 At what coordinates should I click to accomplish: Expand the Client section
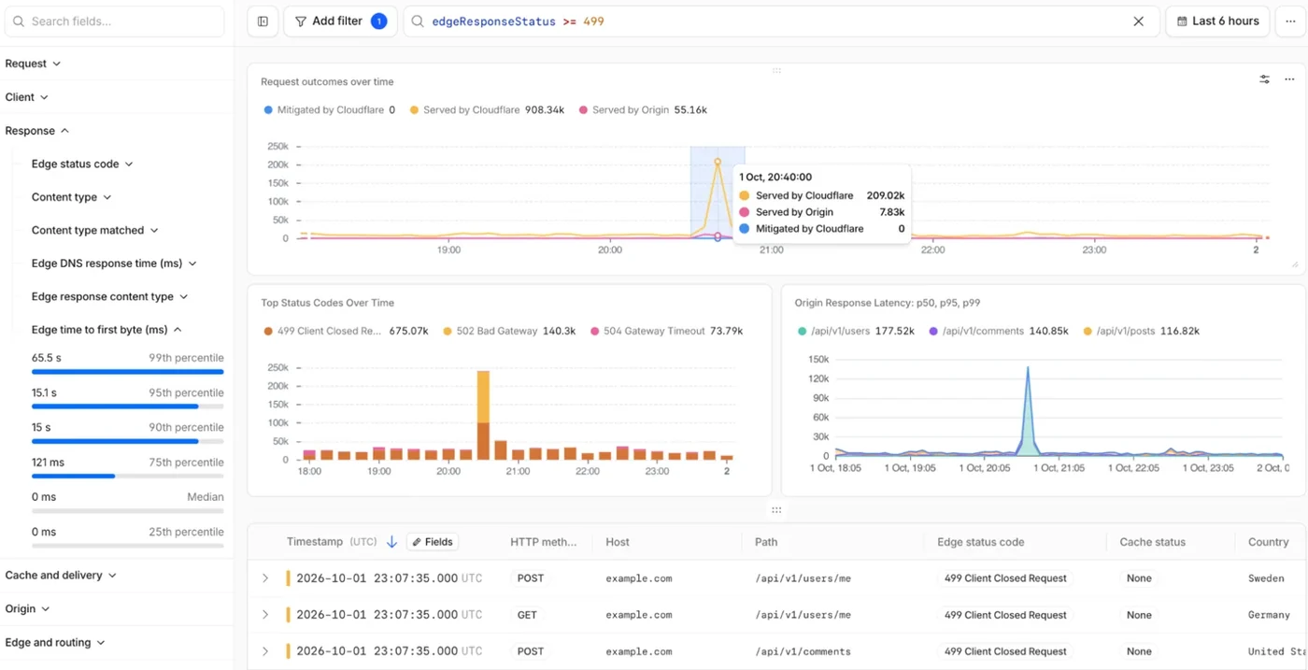26,97
